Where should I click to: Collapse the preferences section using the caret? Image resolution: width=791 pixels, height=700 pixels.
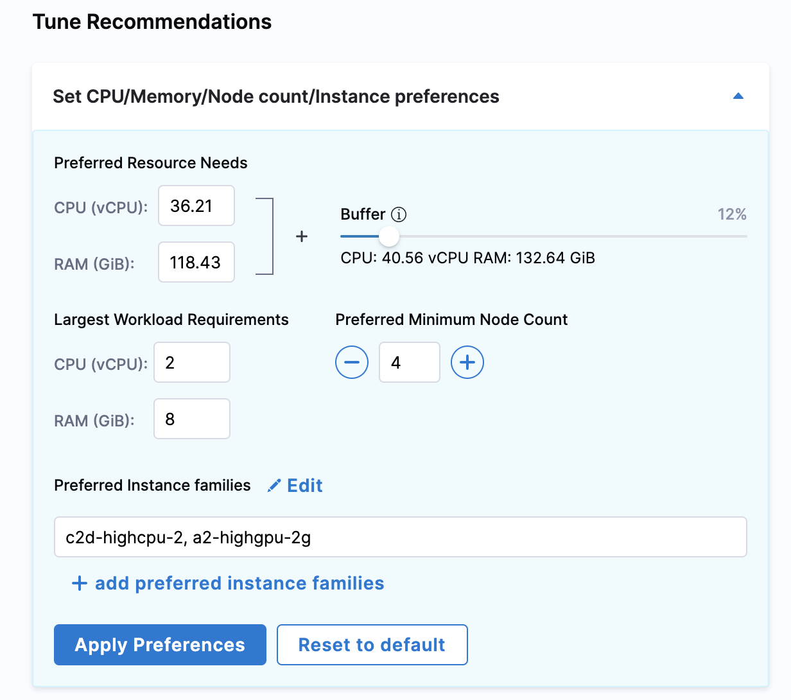click(738, 96)
